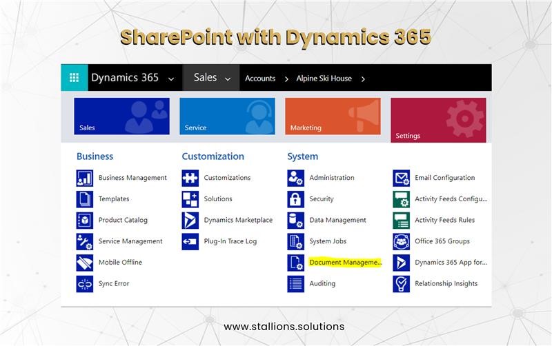The height and width of the screenshot is (346, 552).
Task: Expand the Sales area dropdown chevron
Action: point(228,79)
